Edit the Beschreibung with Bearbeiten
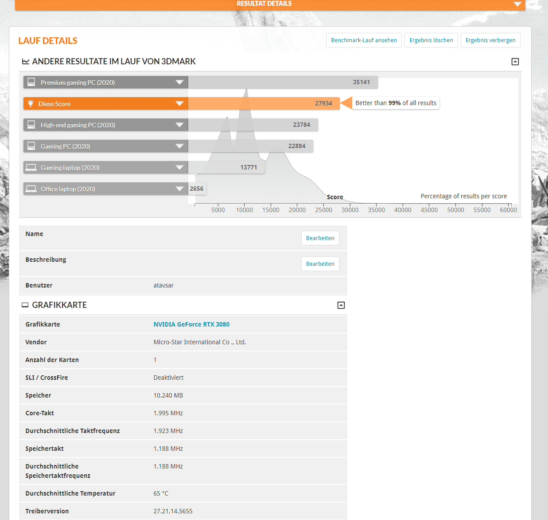 coord(320,264)
